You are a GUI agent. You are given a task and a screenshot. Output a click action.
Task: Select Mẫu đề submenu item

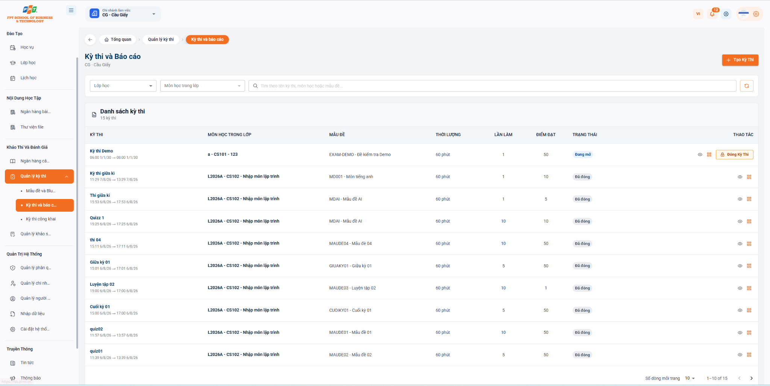click(x=45, y=191)
